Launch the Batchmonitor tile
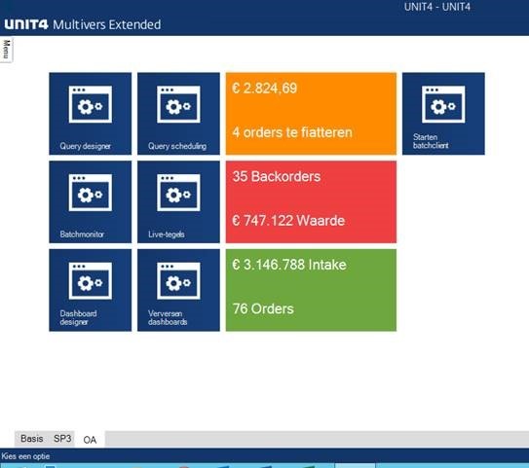This screenshot has width=529, height=468. pos(90,201)
